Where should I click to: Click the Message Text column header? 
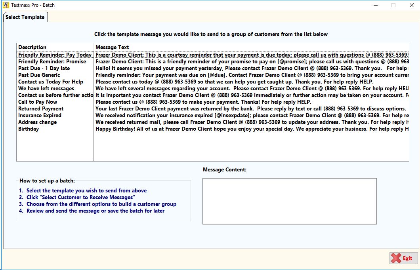pyautogui.click(x=251, y=47)
